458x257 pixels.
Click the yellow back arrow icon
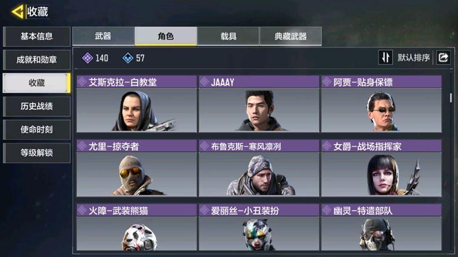(x=17, y=12)
